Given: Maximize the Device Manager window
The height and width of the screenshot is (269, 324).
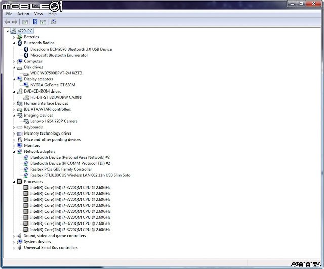Looking at the screenshot, I should tap(301, 4).
